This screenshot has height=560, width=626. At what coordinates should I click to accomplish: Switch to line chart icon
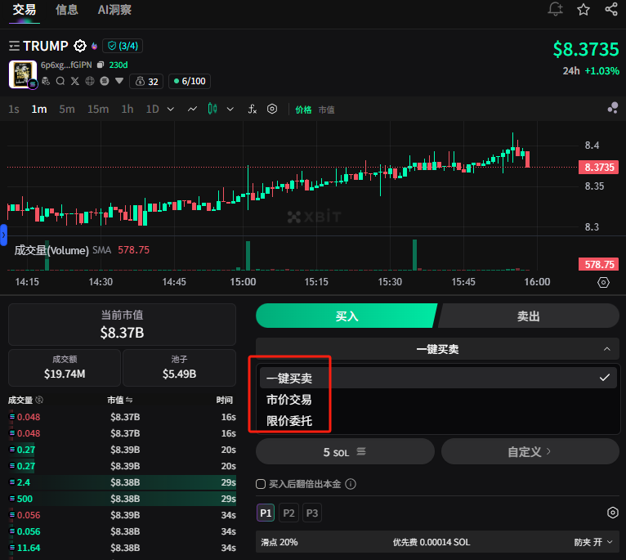pyautogui.click(x=192, y=109)
